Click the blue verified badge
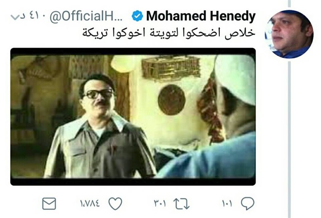This screenshot has height=218, width=321. tap(137, 16)
